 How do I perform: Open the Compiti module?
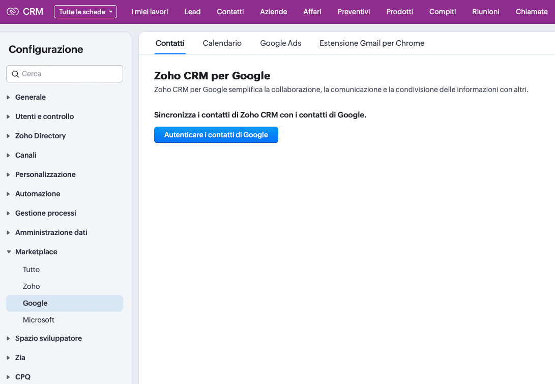click(x=443, y=12)
